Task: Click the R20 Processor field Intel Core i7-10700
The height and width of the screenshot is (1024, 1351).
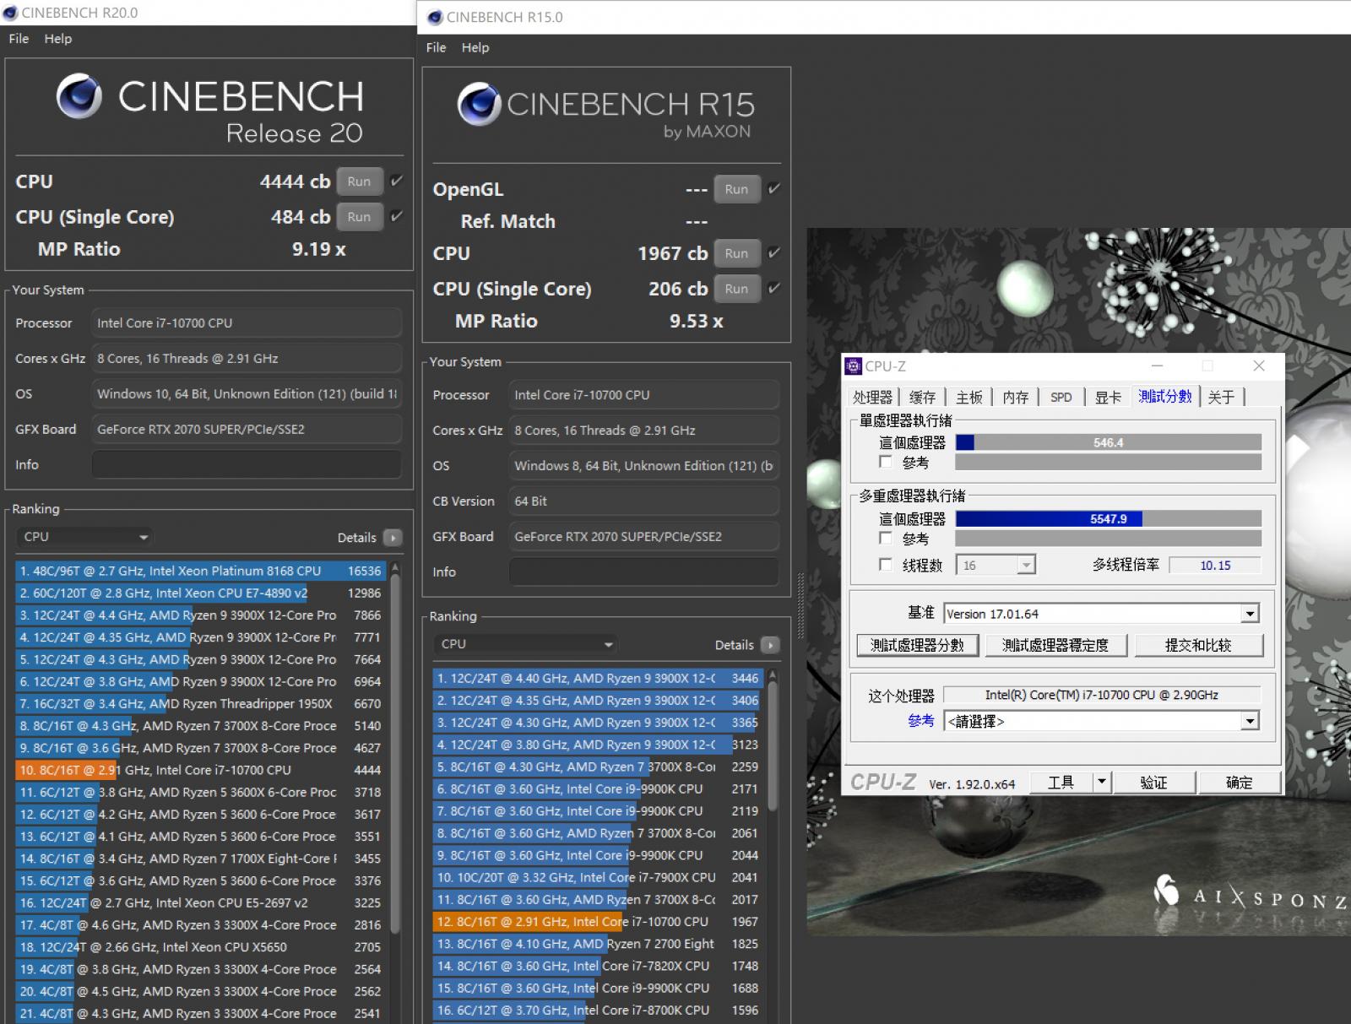Action: pos(246,322)
